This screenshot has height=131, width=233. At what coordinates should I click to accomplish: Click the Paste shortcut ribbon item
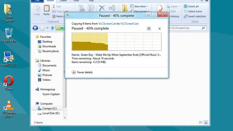point(58,16)
